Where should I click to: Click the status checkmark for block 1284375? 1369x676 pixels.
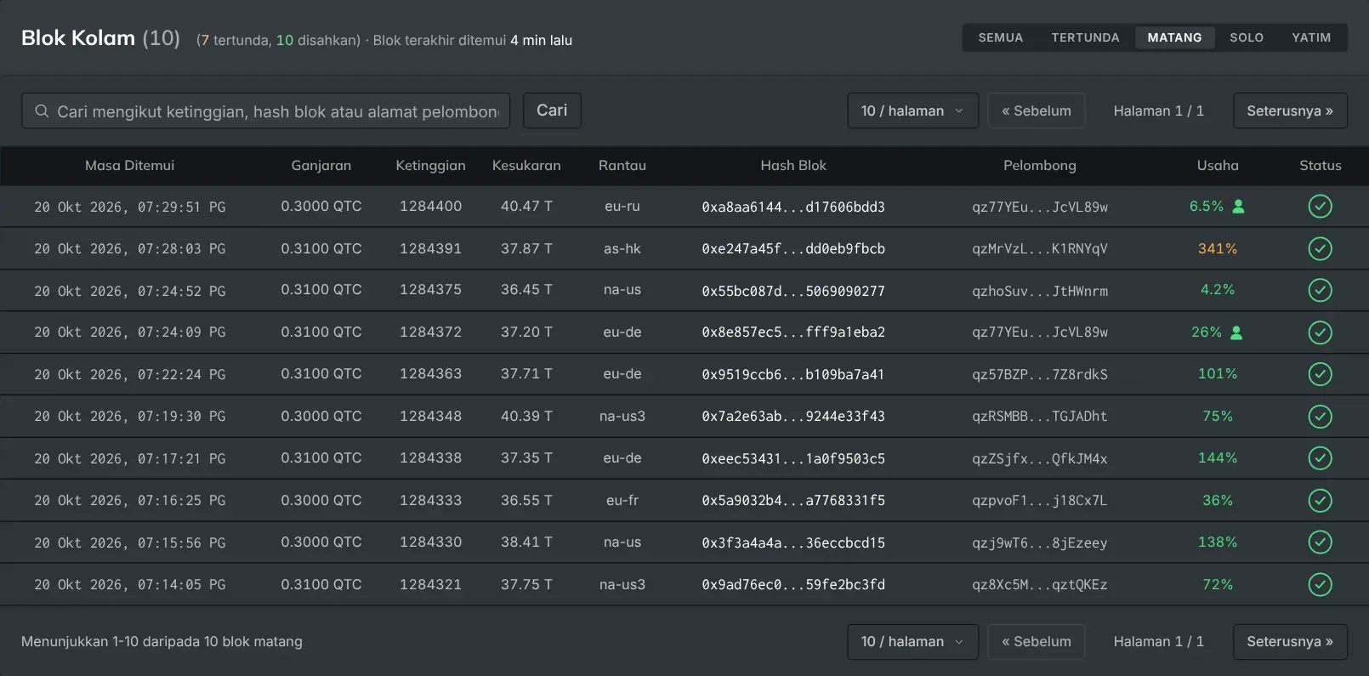(x=1320, y=290)
